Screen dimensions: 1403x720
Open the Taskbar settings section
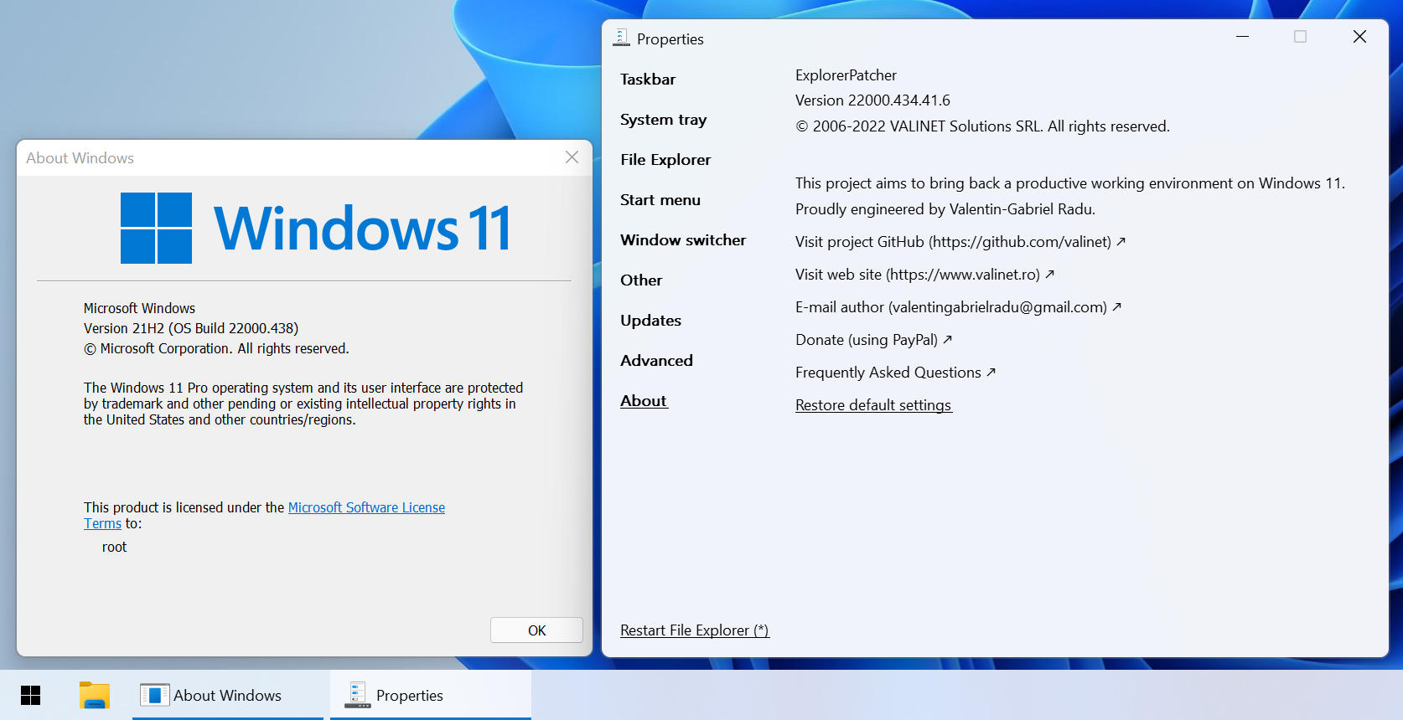(648, 80)
